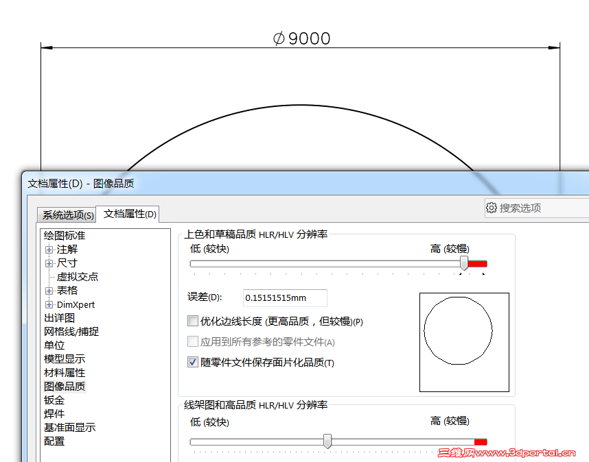Open the 材料属性 settings page

pos(65,373)
